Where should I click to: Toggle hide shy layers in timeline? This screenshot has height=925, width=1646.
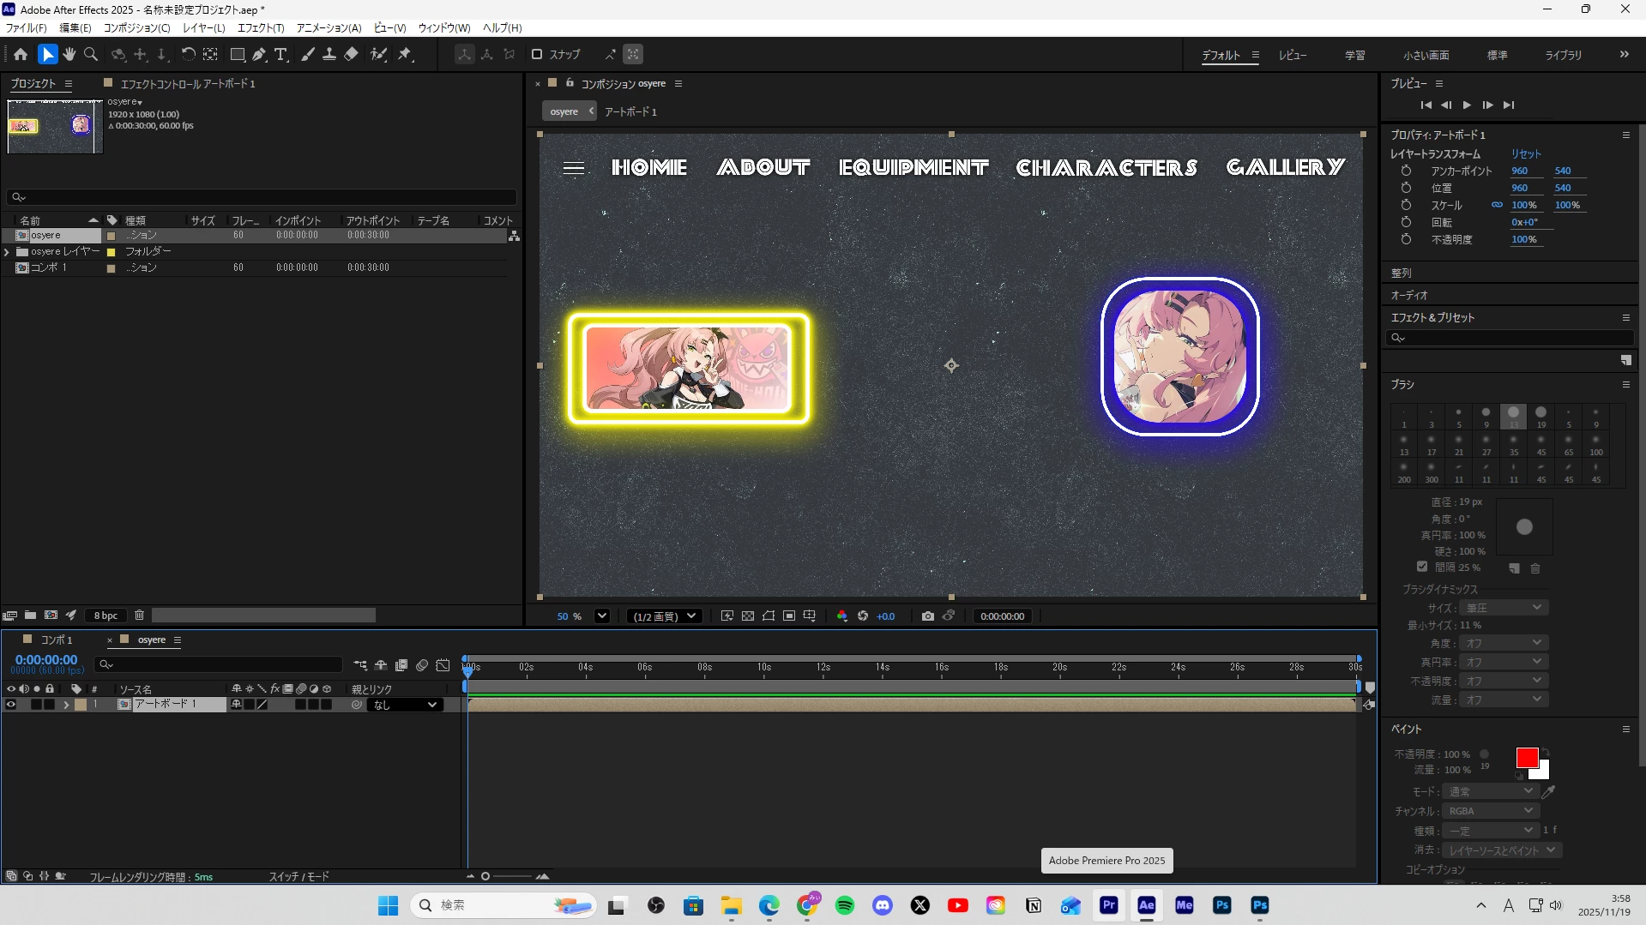point(381,664)
